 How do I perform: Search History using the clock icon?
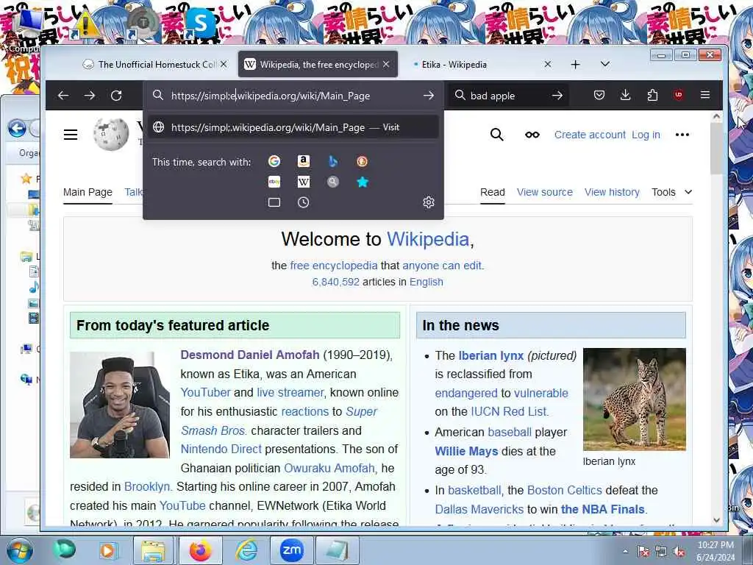(x=303, y=202)
